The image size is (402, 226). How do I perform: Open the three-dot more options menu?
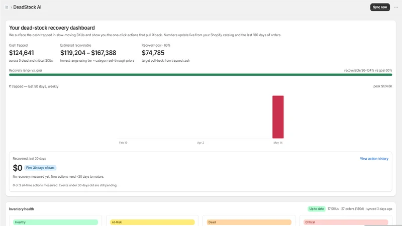pos(396,7)
